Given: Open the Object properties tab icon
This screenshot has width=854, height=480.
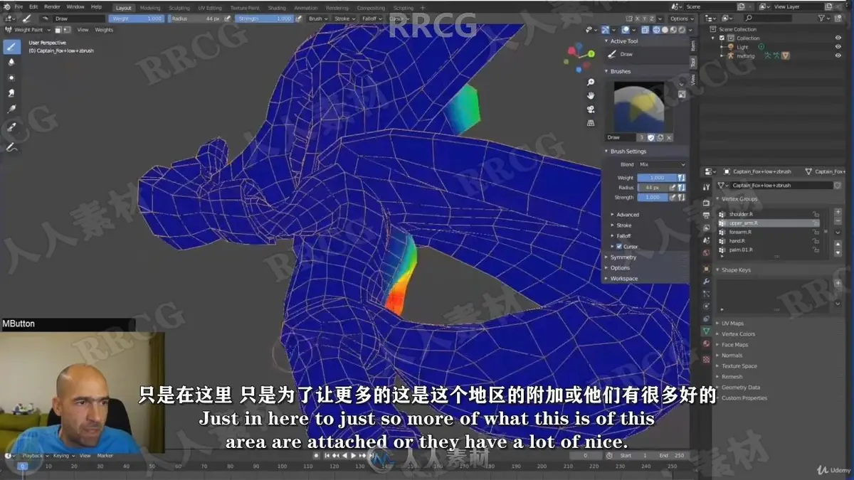Looking at the screenshot, I should tap(706, 269).
